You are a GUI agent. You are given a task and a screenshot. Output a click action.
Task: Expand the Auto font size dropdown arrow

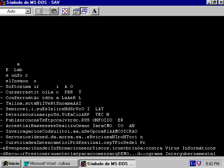[x=28, y=11]
